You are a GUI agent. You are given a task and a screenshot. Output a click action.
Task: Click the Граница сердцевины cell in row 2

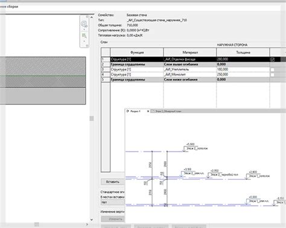pyautogui.click(x=137, y=65)
